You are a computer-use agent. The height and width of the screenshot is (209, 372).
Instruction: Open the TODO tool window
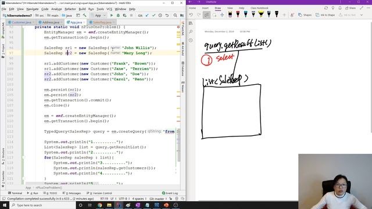(51, 193)
